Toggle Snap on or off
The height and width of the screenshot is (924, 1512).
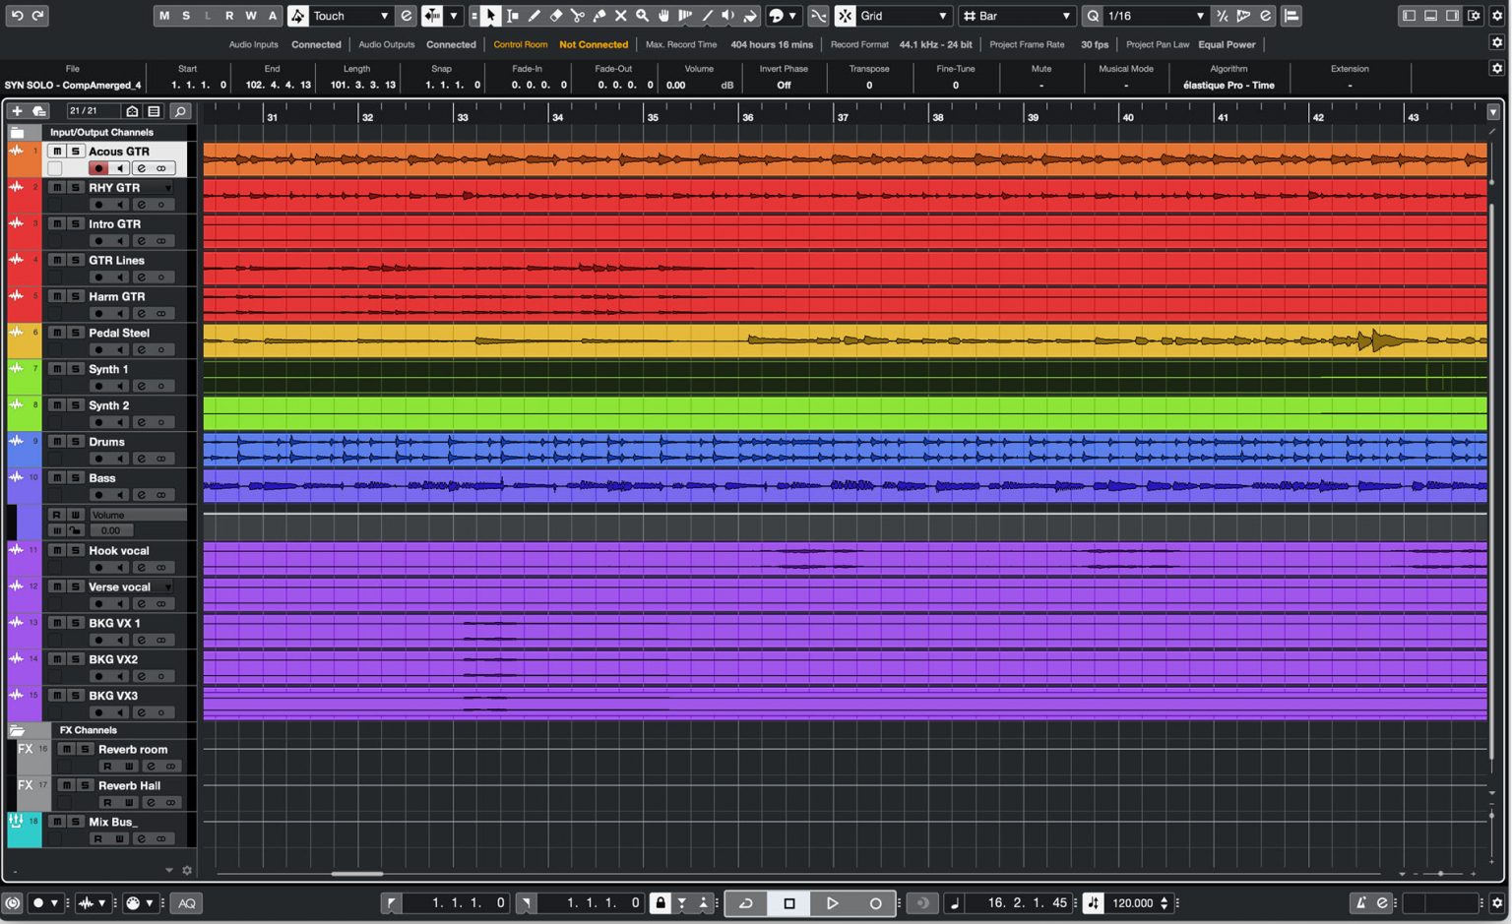coord(844,16)
